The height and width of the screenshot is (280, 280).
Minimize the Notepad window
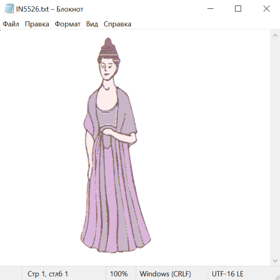tap(210, 9)
